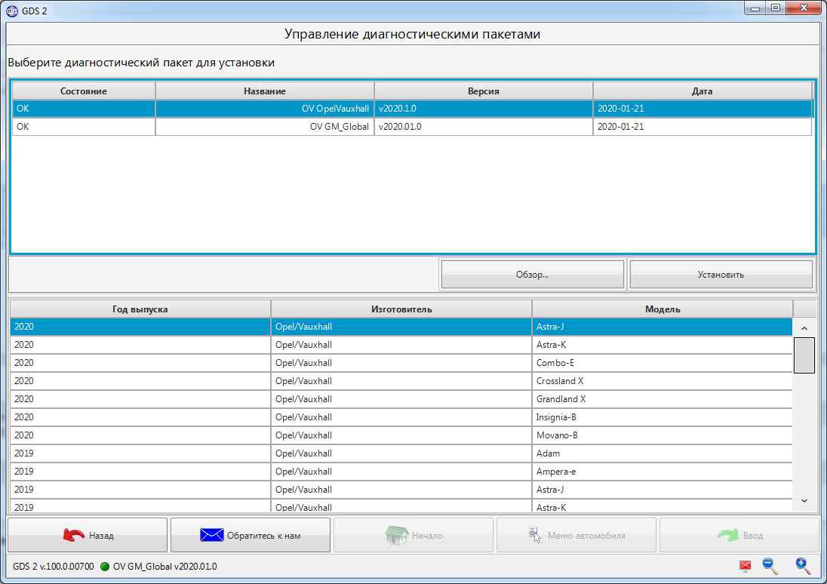
Task: Open Меню автомобиля vehicle menu button
Action: point(576,535)
